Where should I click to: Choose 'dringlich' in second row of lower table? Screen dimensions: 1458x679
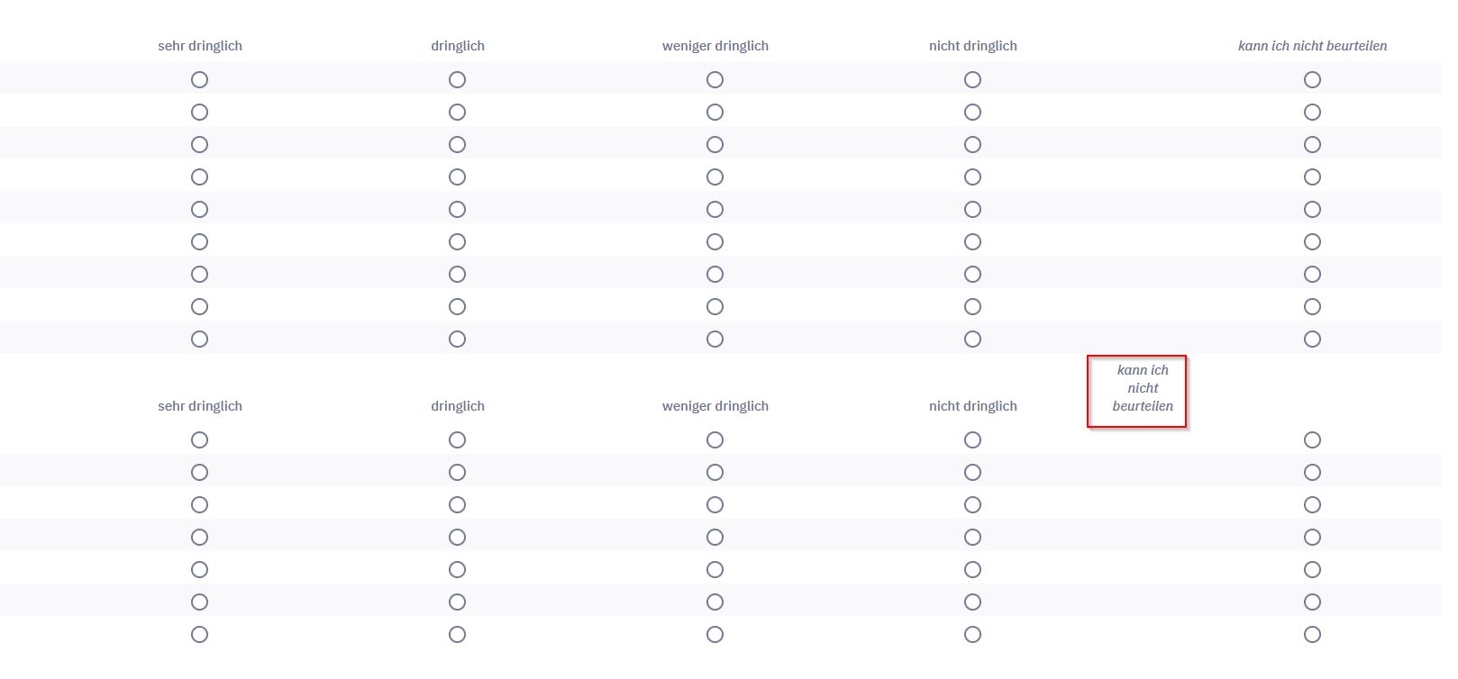pos(457,473)
